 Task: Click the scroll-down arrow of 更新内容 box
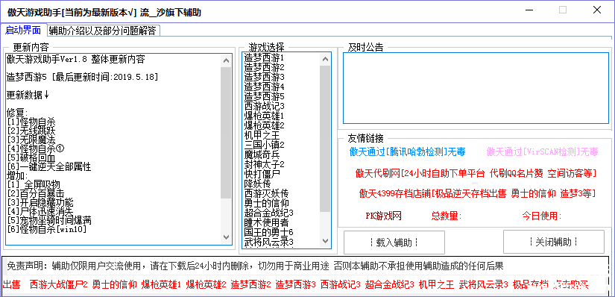(x=226, y=237)
